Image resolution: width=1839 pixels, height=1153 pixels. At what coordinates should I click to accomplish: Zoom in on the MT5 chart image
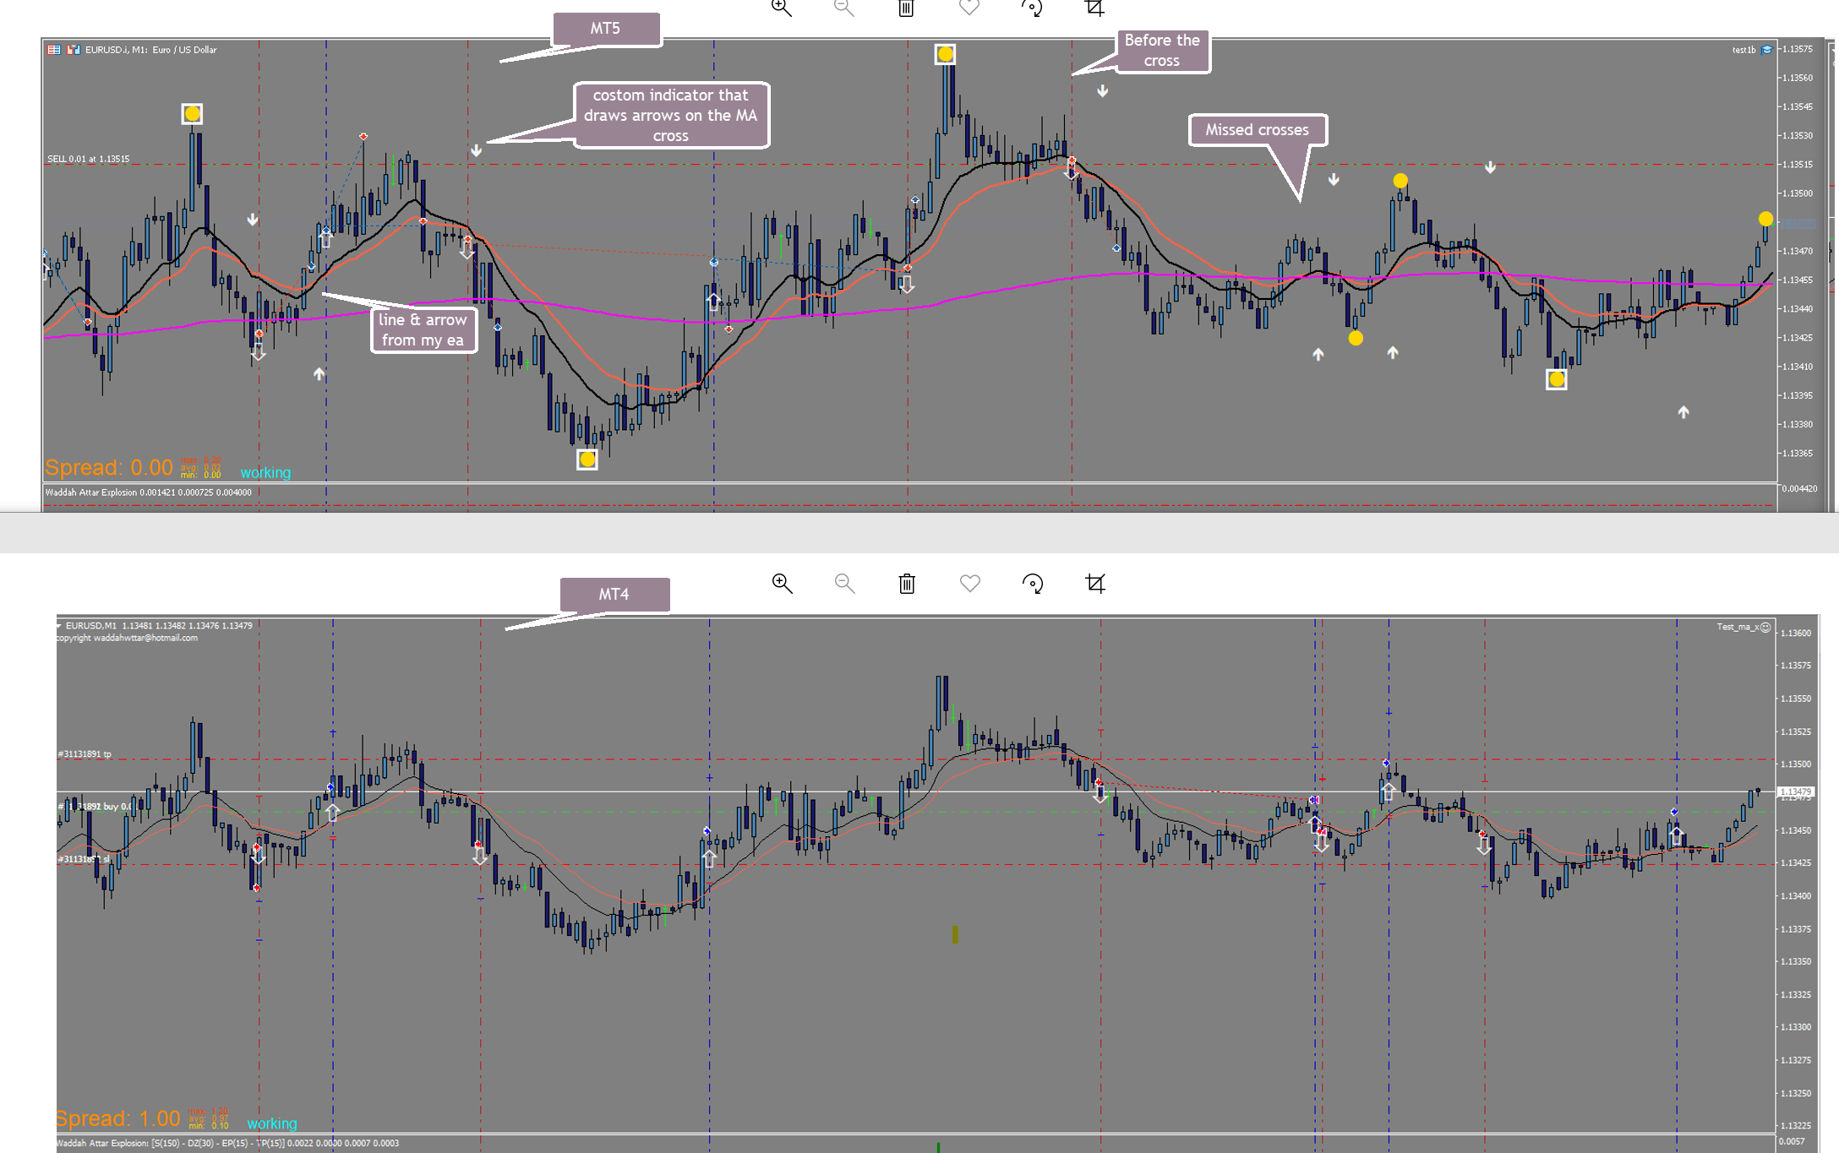click(x=782, y=8)
